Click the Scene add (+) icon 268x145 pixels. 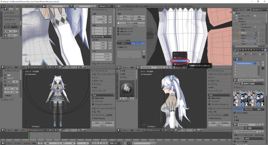(x=92, y=6)
